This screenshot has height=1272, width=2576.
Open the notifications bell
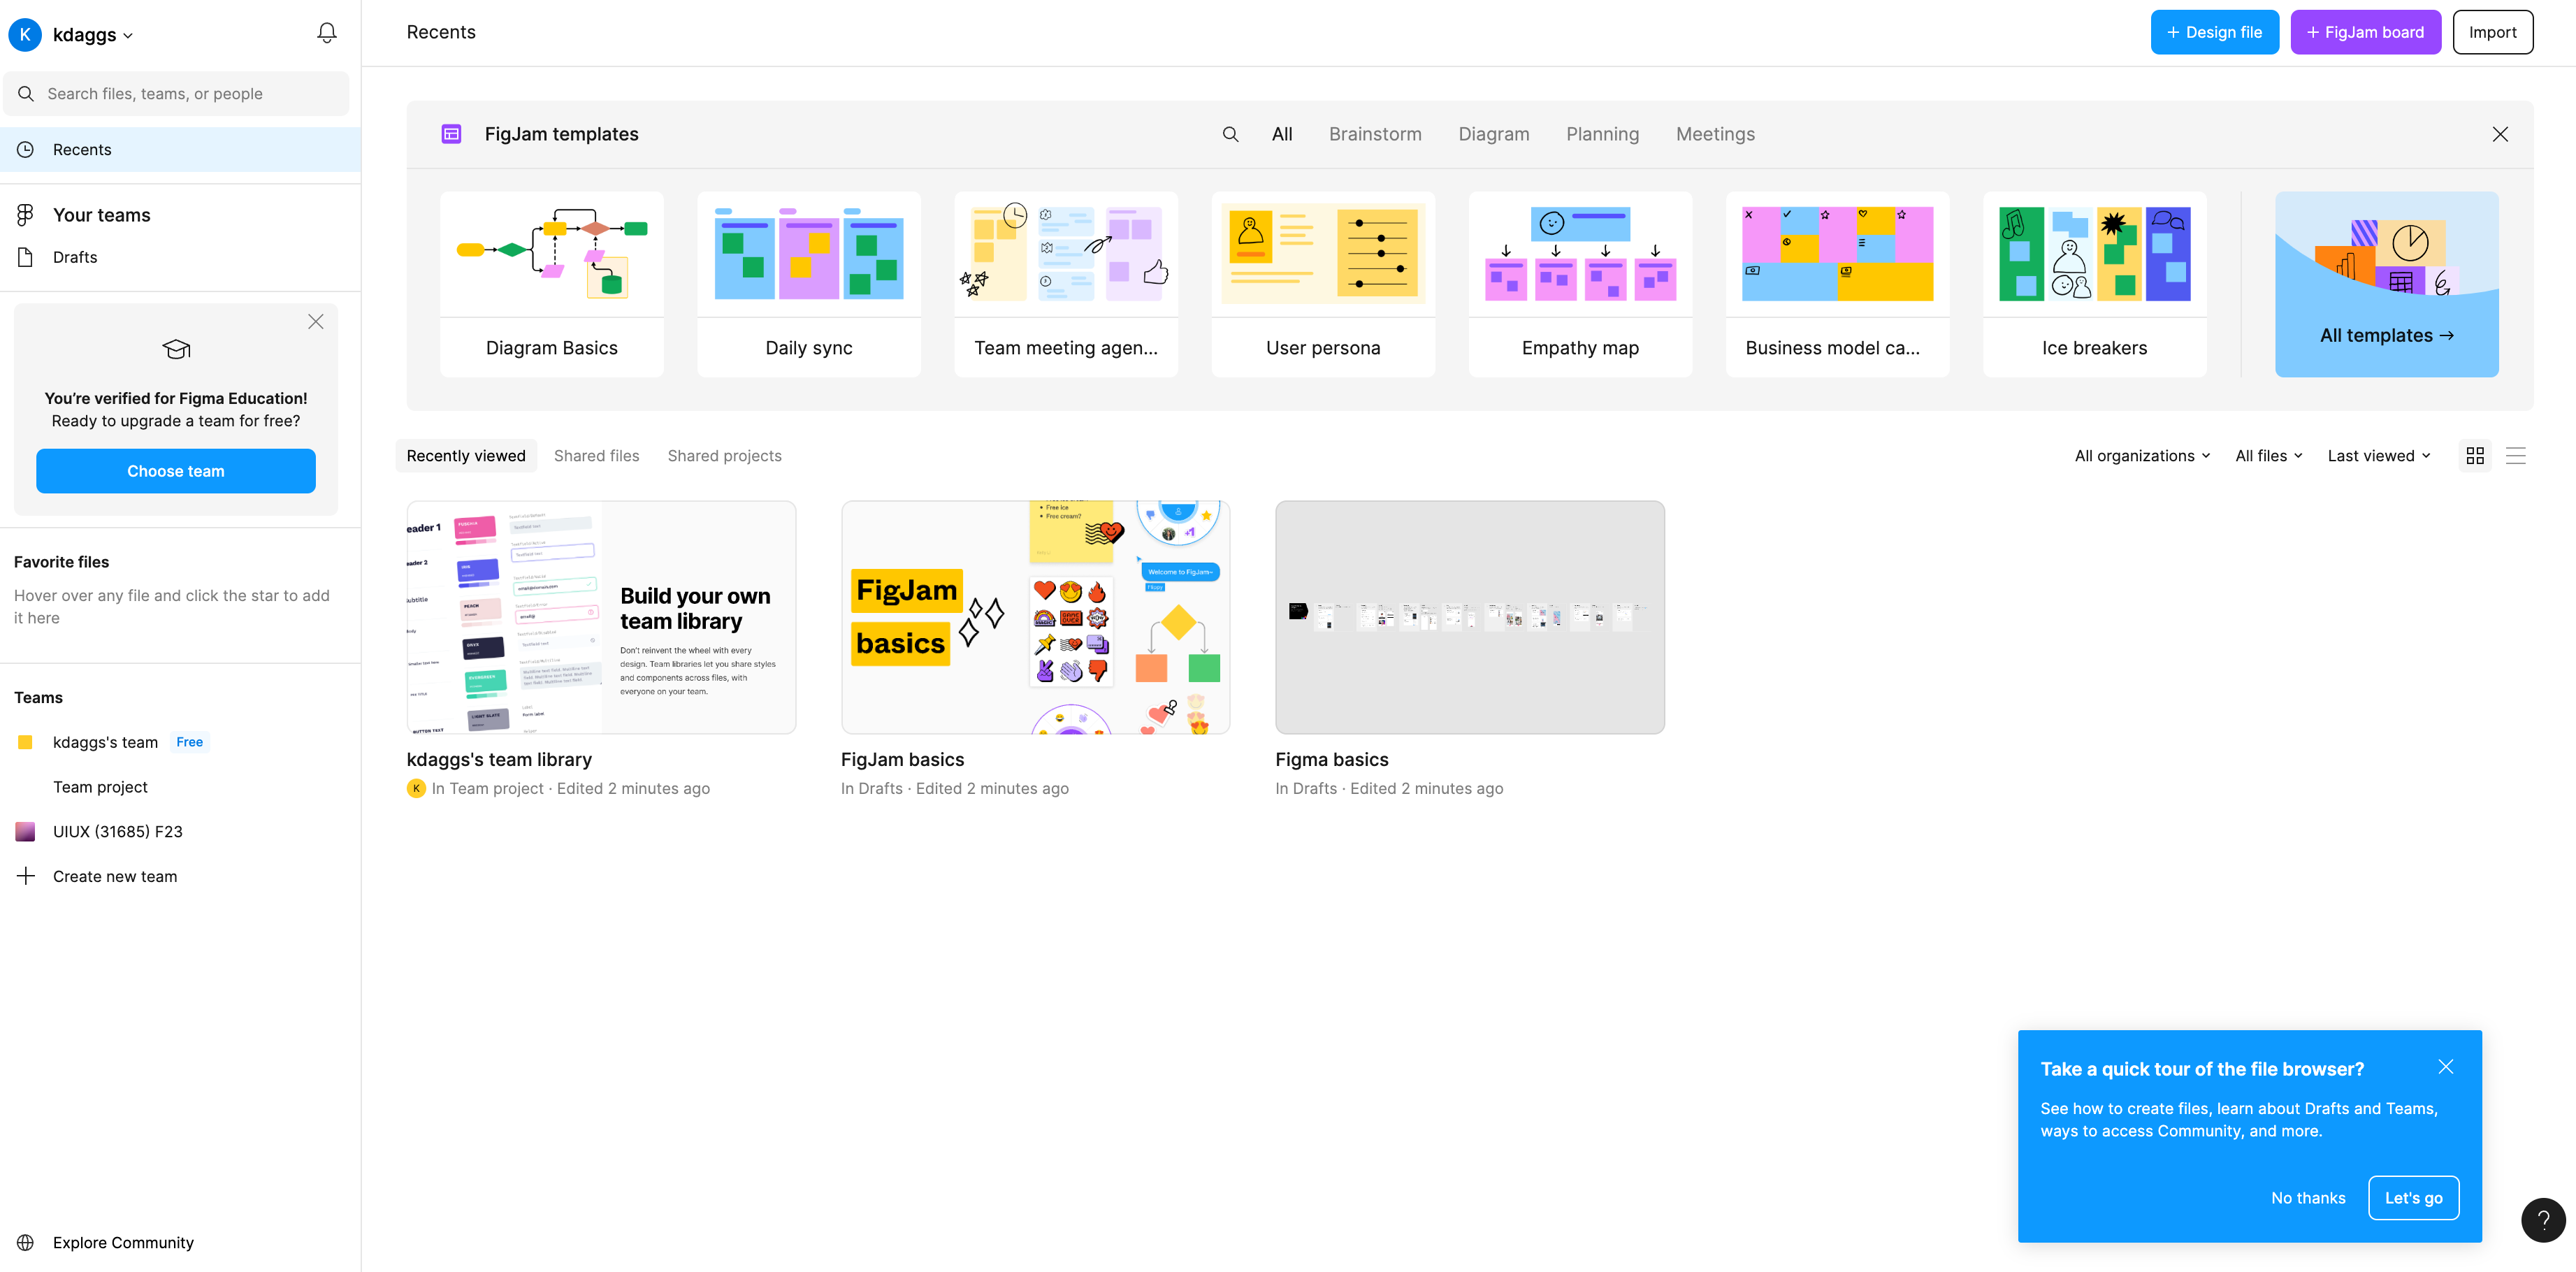326,33
